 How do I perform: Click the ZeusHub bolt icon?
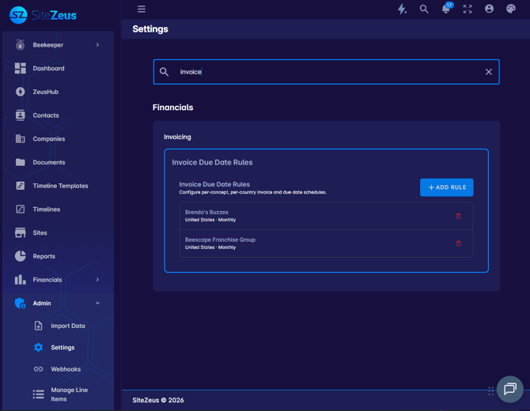21,92
